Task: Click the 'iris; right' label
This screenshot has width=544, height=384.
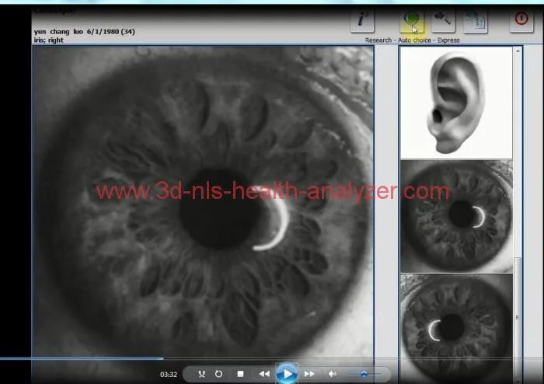Action: [48, 40]
